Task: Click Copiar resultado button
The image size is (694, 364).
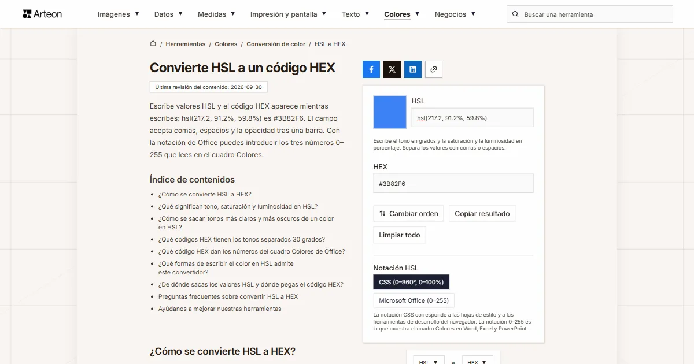Action: [482, 213]
